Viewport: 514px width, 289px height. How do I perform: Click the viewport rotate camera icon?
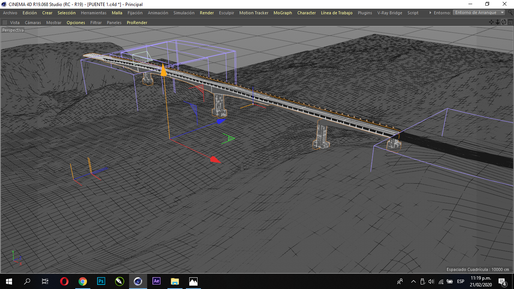pos(504,22)
